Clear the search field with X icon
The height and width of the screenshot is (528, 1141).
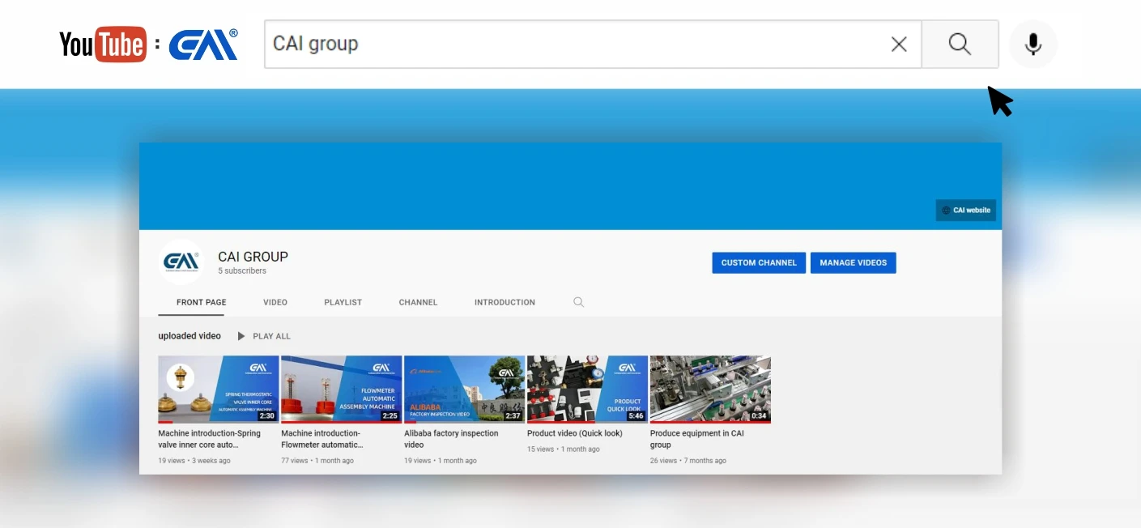pyautogui.click(x=898, y=45)
